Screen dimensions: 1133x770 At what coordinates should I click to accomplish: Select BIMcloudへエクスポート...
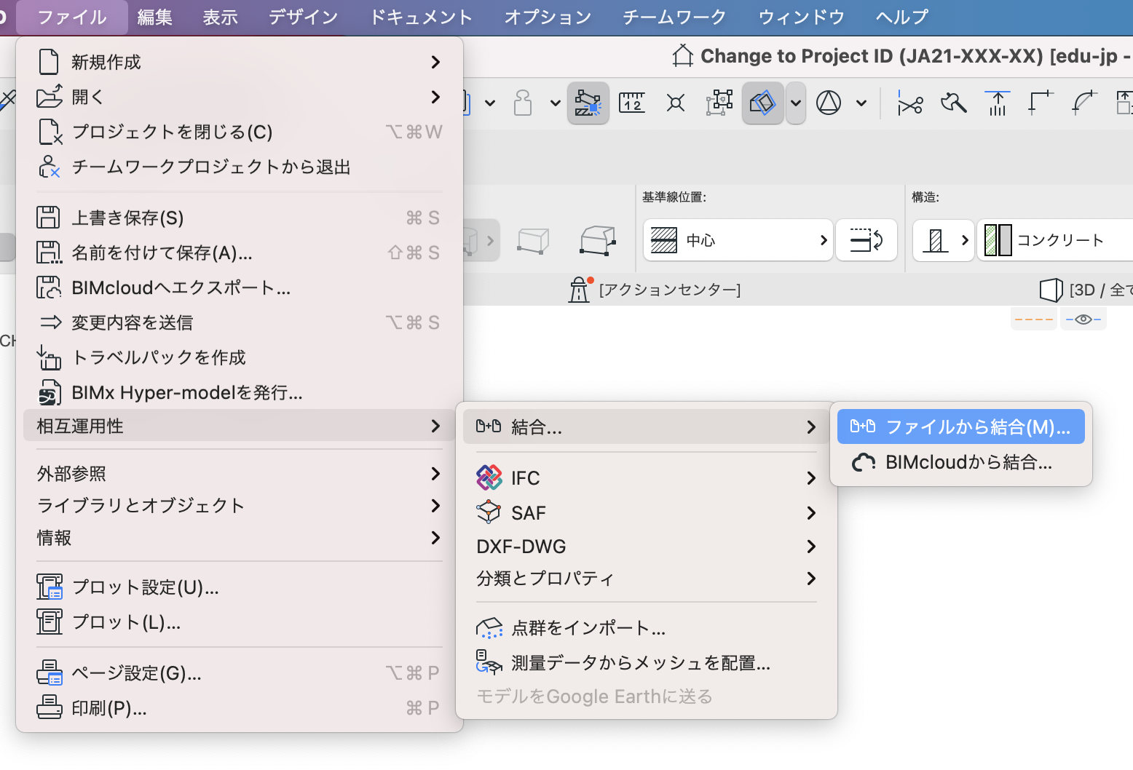coord(239,287)
